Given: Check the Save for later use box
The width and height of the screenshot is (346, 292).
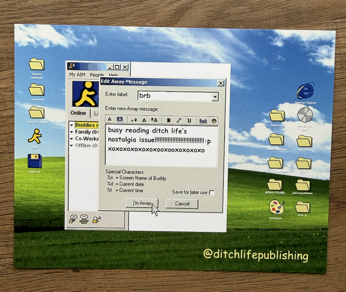Looking at the screenshot, I should (x=212, y=193).
